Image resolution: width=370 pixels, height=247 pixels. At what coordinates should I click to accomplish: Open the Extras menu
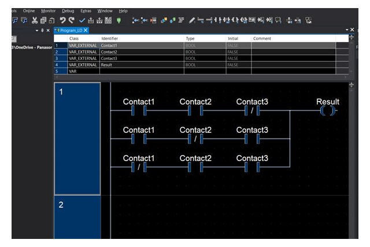[86, 11]
